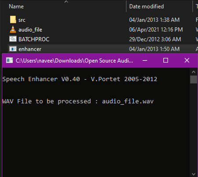Sort files by Date modified column

point(147,7)
